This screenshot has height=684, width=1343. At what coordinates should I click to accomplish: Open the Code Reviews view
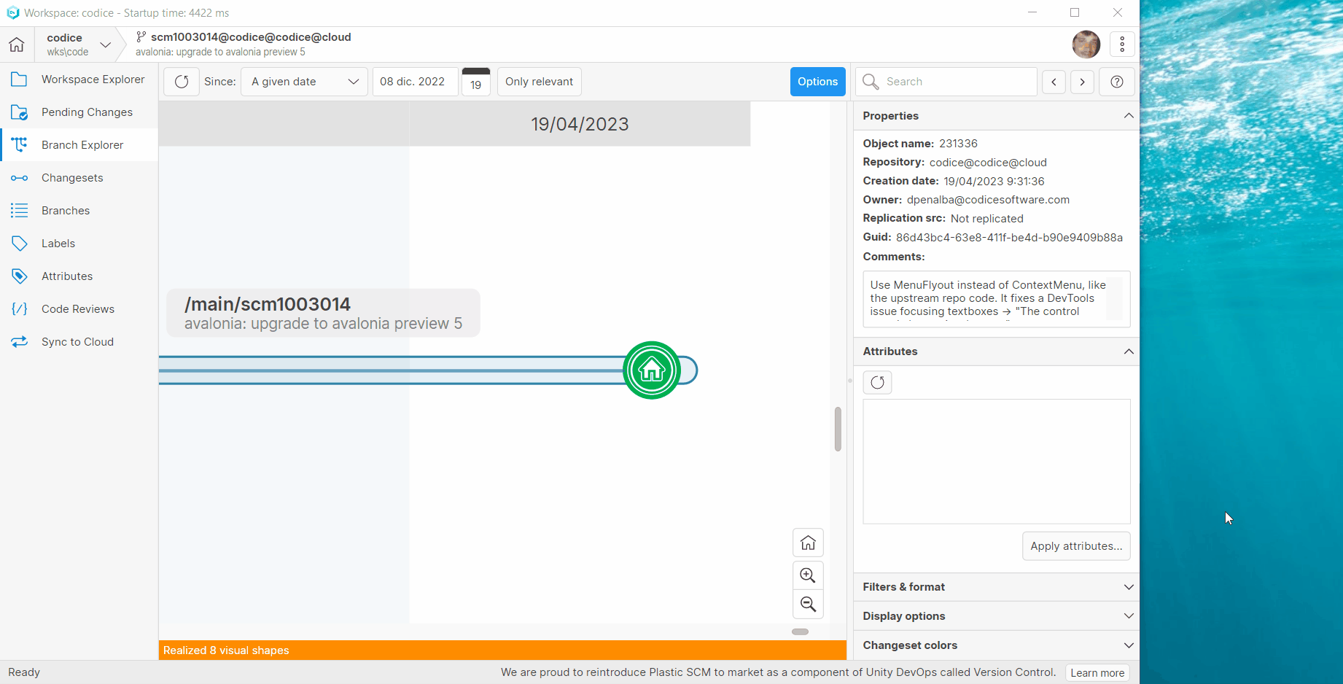point(77,308)
